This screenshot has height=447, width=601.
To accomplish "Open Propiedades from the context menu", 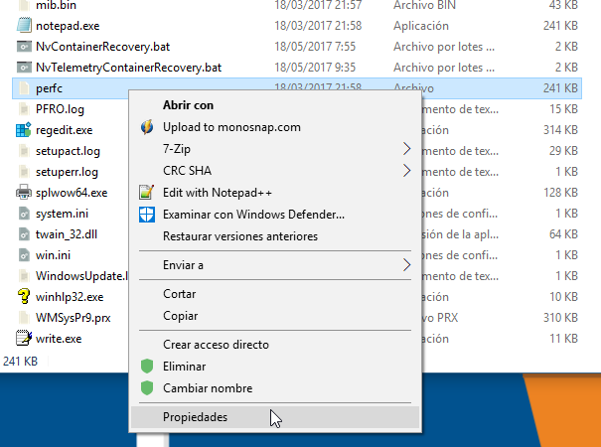I will coord(196,417).
